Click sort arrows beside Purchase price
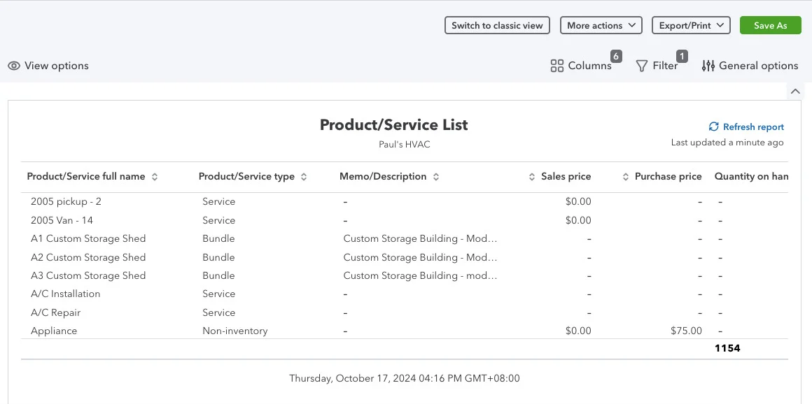812x404 pixels. (626, 177)
